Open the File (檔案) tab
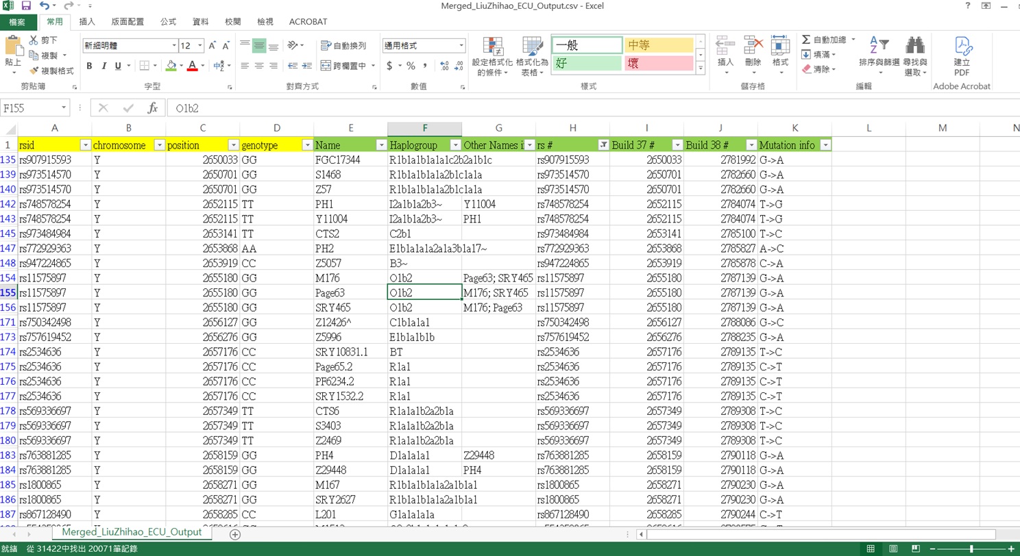This screenshot has height=556, width=1020. click(x=17, y=22)
